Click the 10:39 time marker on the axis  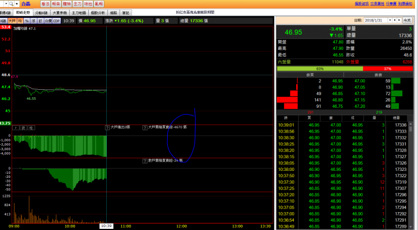(106, 226)
